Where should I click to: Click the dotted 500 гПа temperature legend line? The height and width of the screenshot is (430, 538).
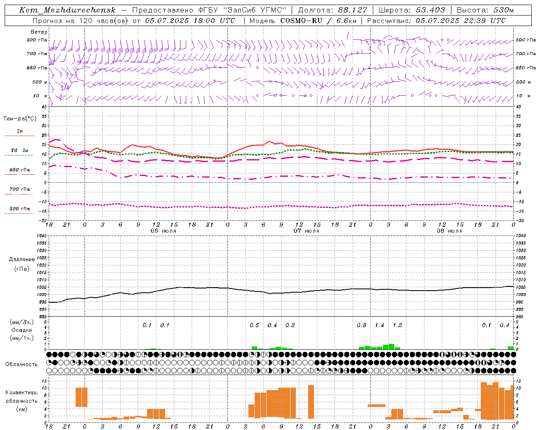pos(18,213)
